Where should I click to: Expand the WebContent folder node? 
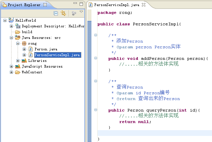coord(12,72)
